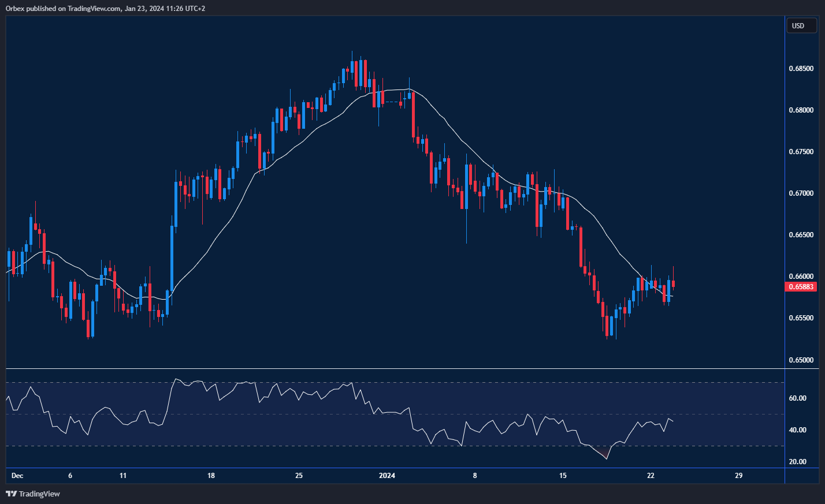Click the 0.65000 price axis label

pyautogui.click(x=801, y=360)
